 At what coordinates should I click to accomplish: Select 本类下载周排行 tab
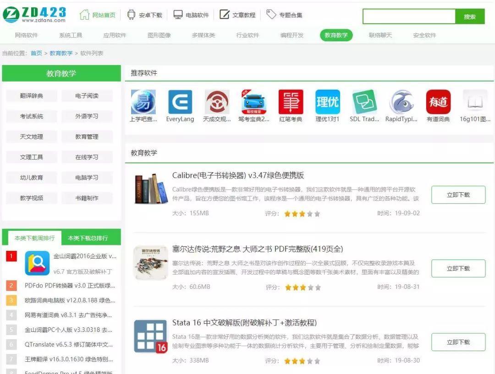(35, 238)
